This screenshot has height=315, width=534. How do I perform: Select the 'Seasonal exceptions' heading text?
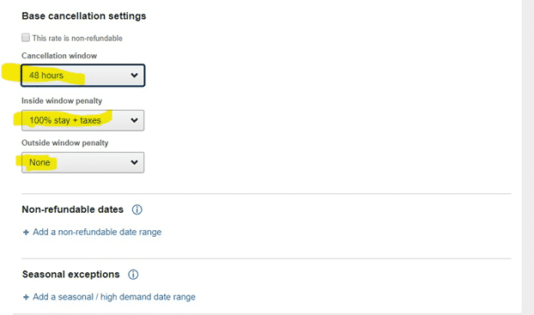71,274
